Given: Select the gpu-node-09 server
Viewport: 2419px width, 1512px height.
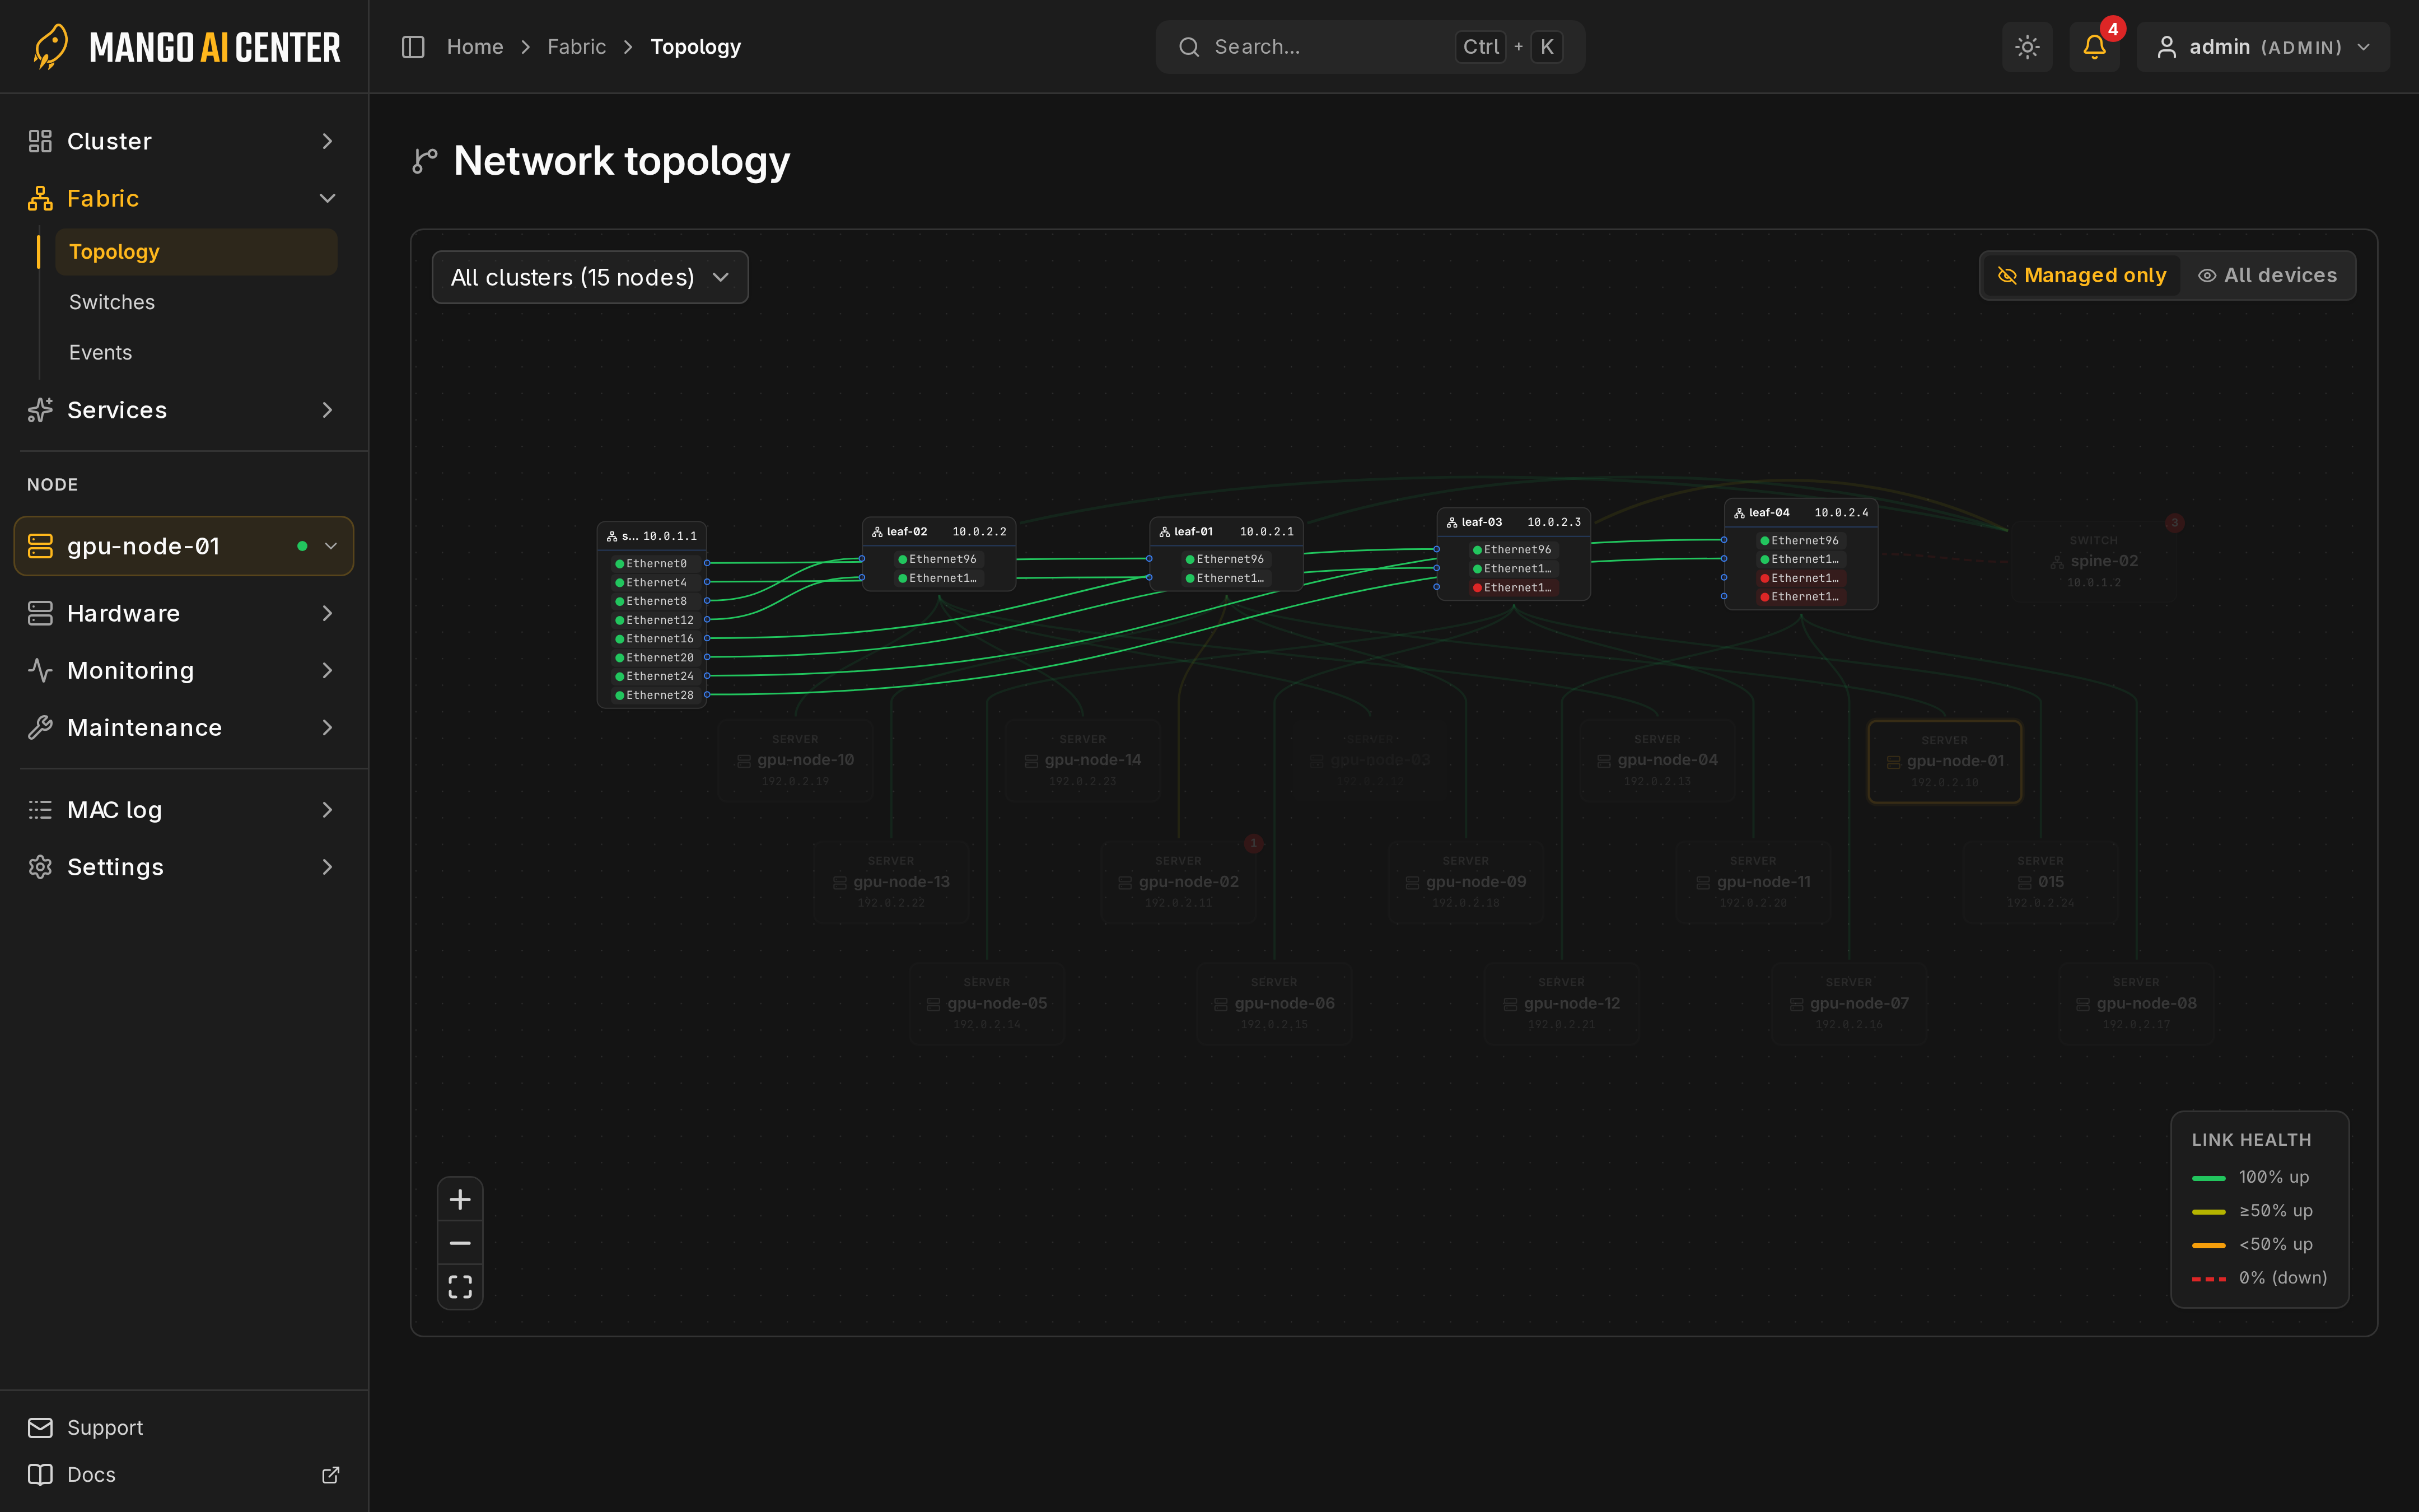Looking at the screenshot, I should point(1465,882).
